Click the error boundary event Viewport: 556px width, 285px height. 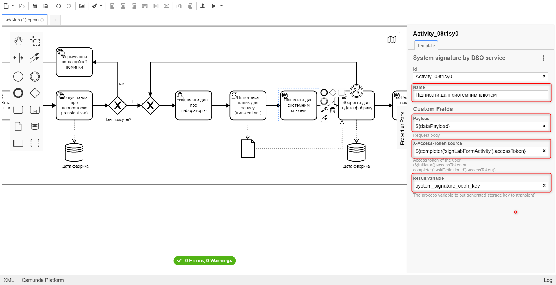(x=356, y=91)
